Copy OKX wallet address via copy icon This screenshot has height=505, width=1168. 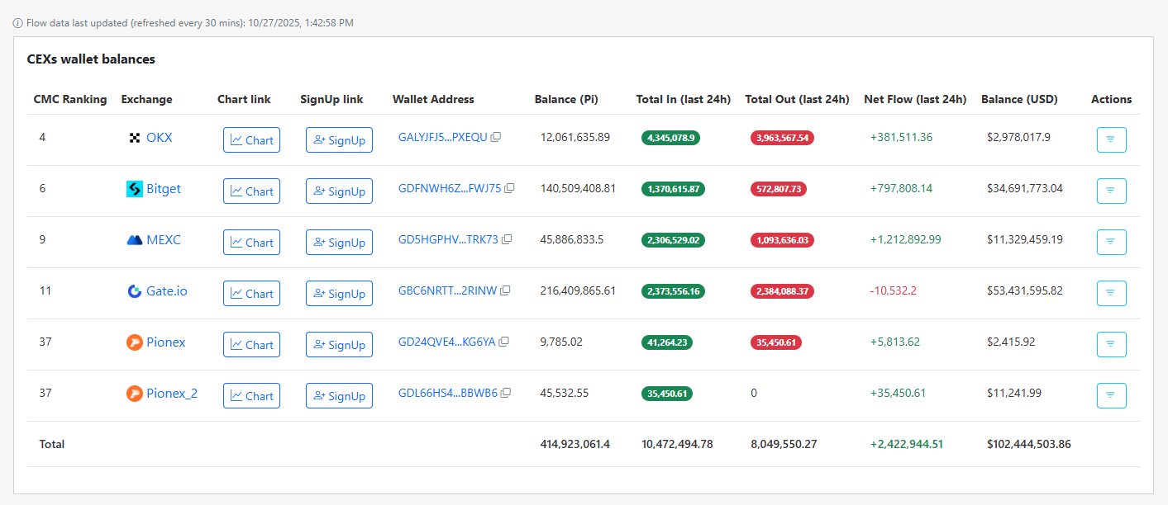pyautogui.click(x=495, y=137)
